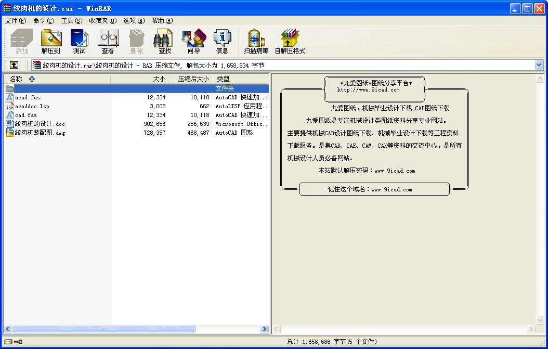
Task: Click the acad.fas file icon
Action: 10,97
